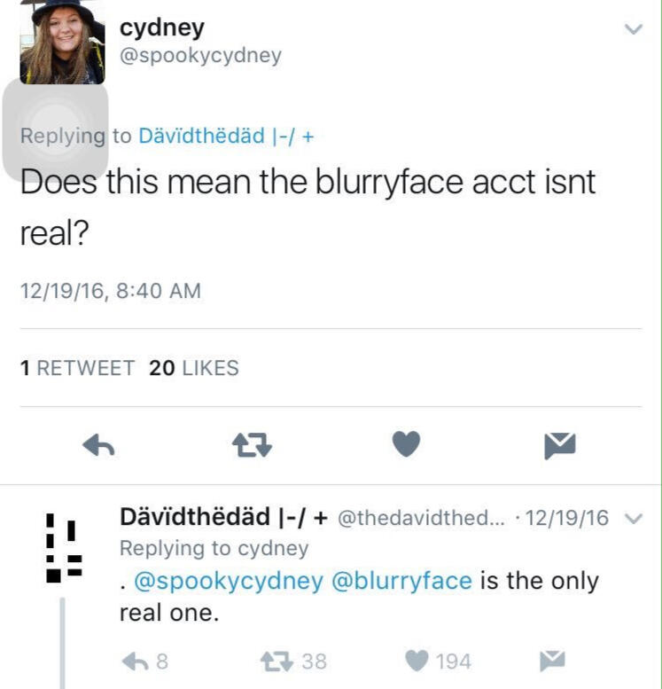Image resolution: width=662 pixels, height=689 pixels.
Task: Like cydney's main tweet with heart
Action: pos(405,444)
